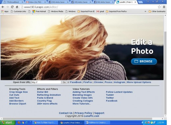Open the Follow Lastest Updates link
This screenshot has width=171, height=125.
click(x=119, y=92)
